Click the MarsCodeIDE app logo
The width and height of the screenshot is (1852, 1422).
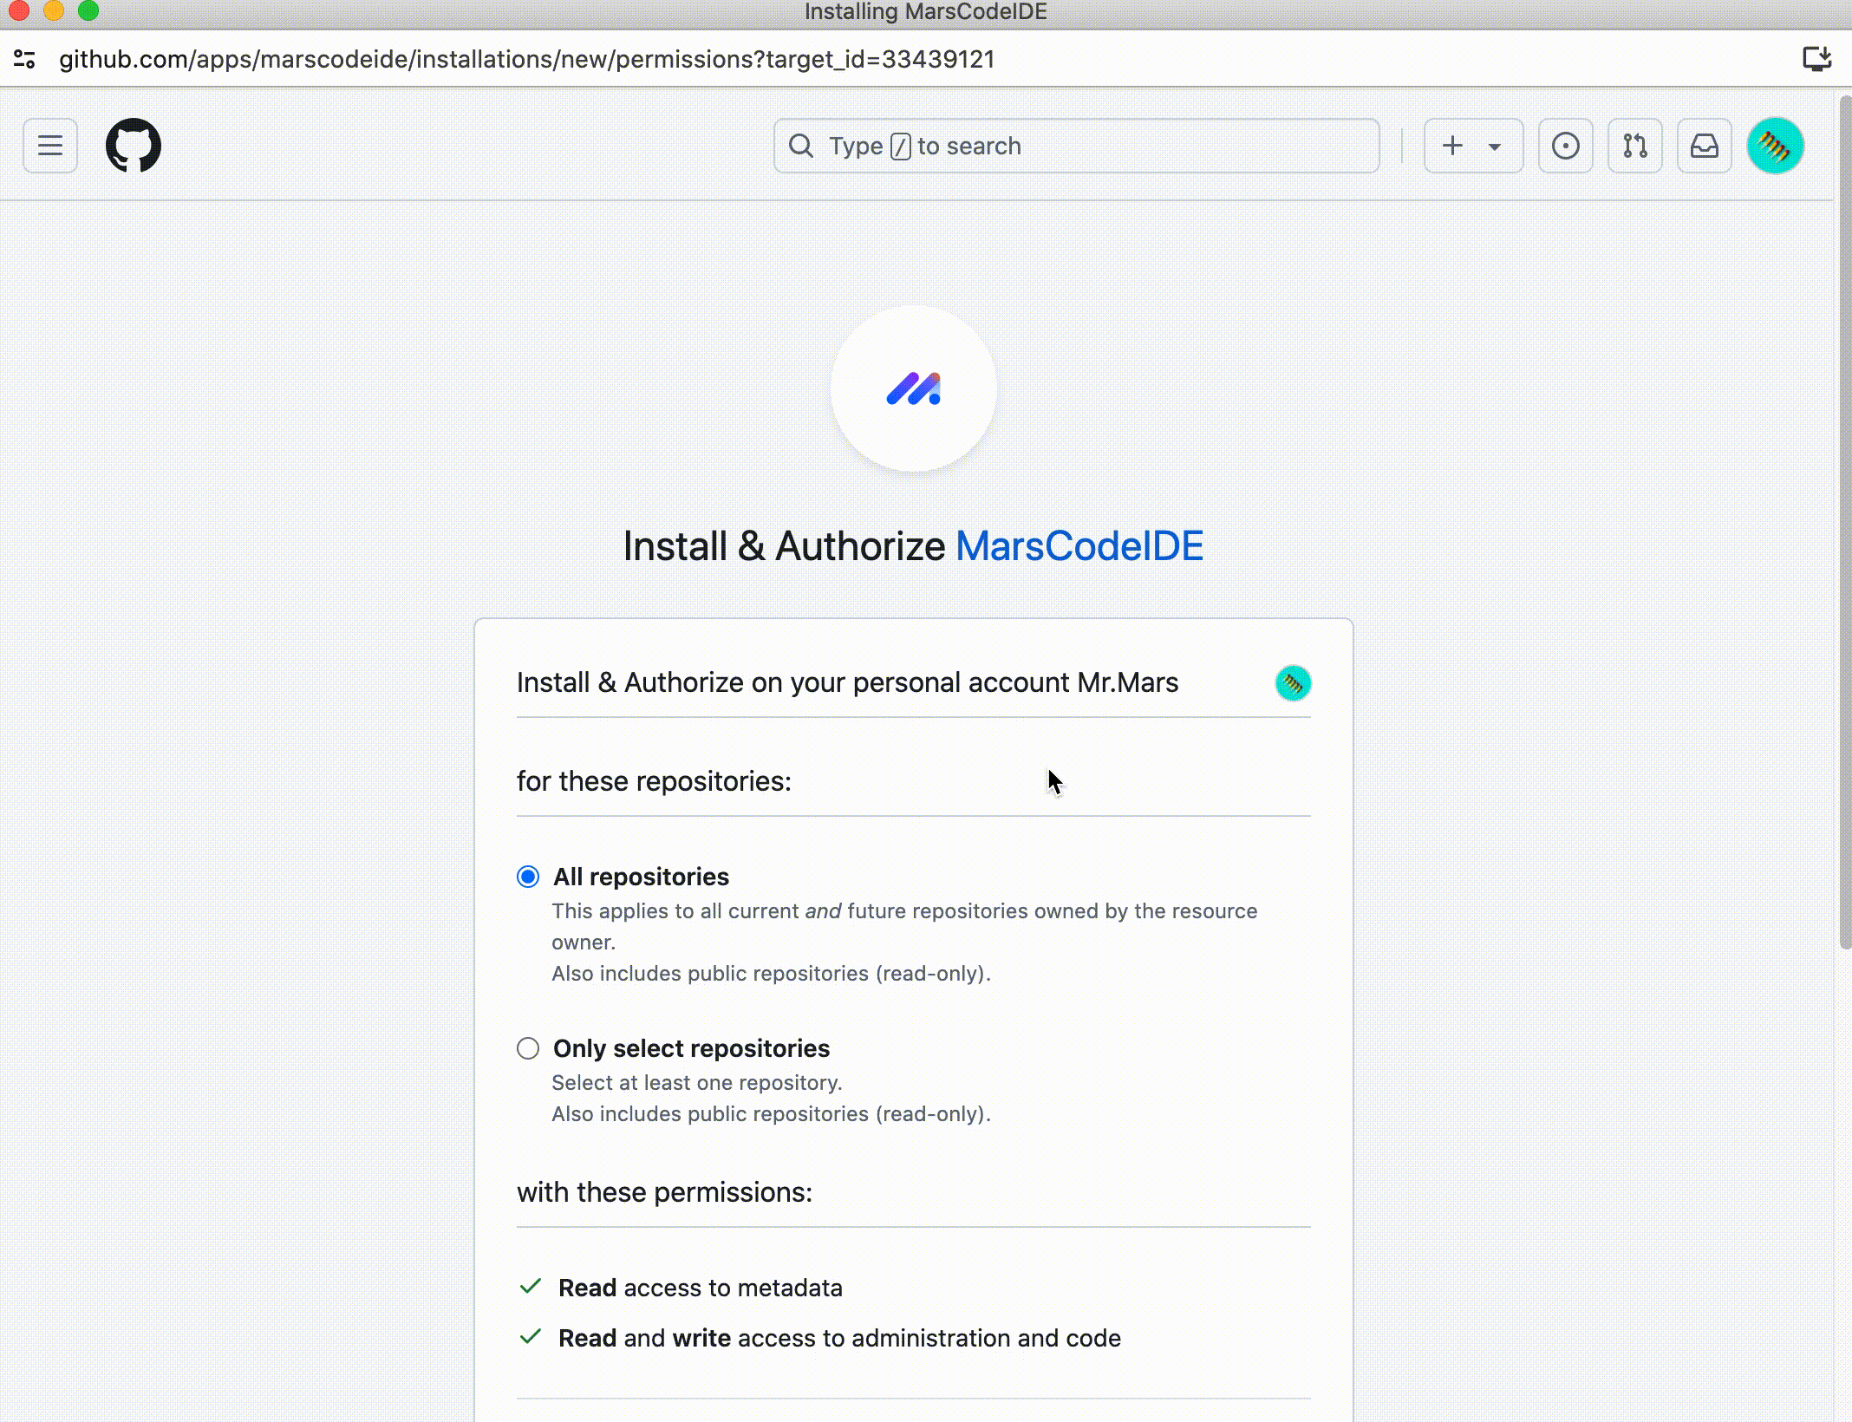coord(913,389)
